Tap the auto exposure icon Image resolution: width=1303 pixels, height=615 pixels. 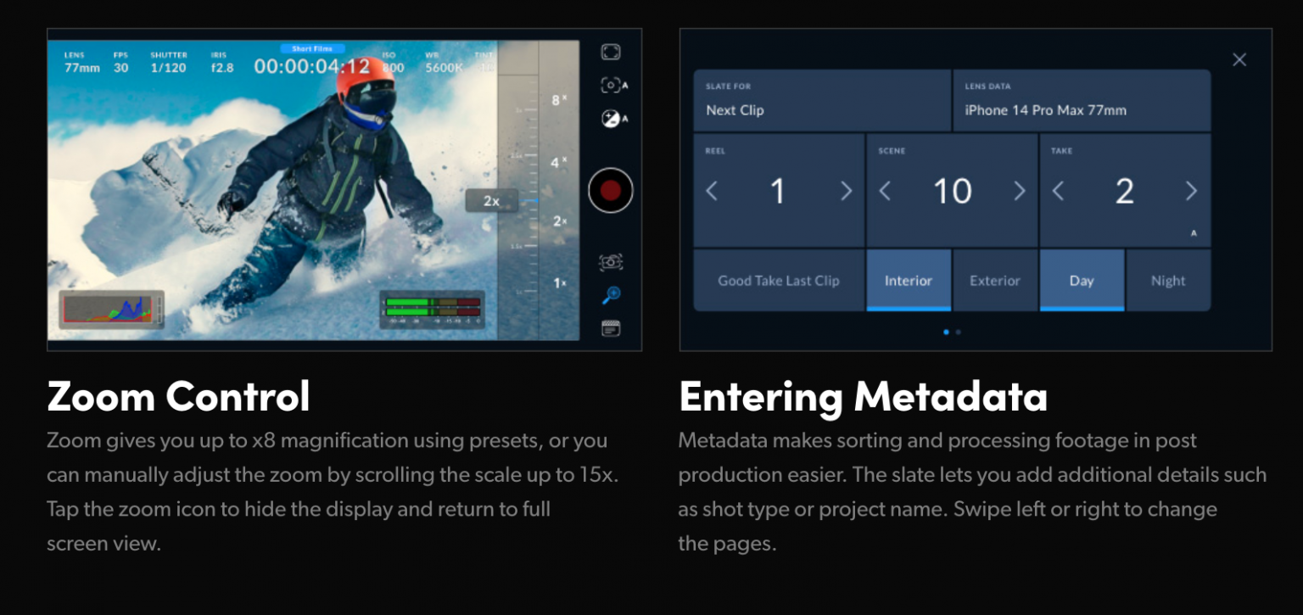pyautogui.click(x=611, y=119)
